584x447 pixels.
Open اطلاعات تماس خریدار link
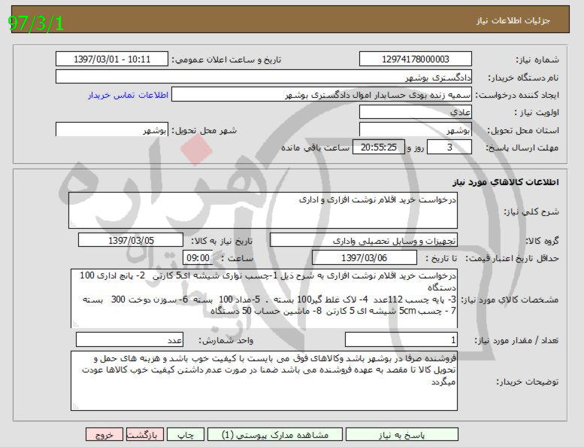click(x=128, y=95)
